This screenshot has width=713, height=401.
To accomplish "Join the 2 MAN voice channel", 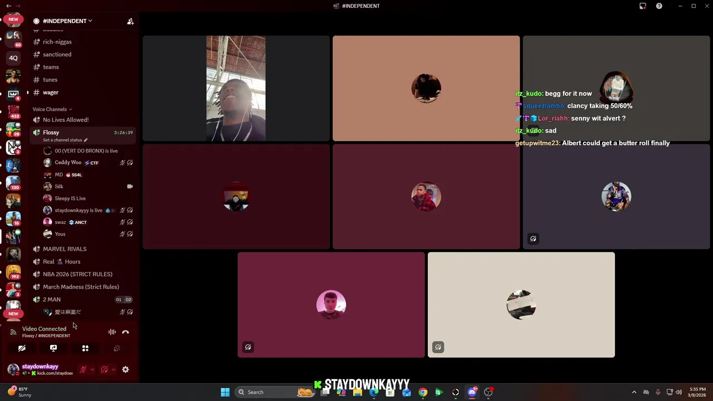I will [x=82, y=300].
